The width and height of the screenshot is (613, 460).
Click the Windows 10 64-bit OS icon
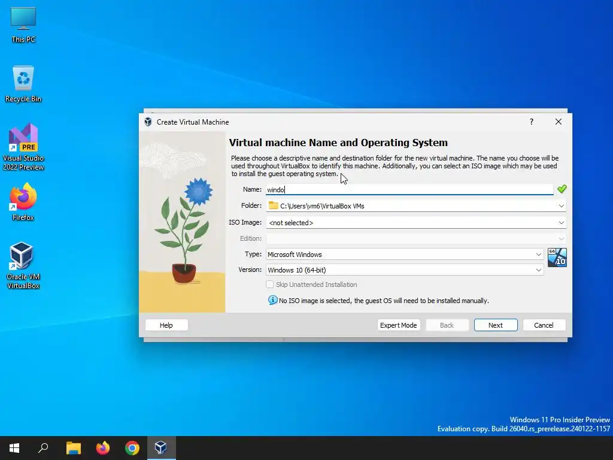[557, 258]
